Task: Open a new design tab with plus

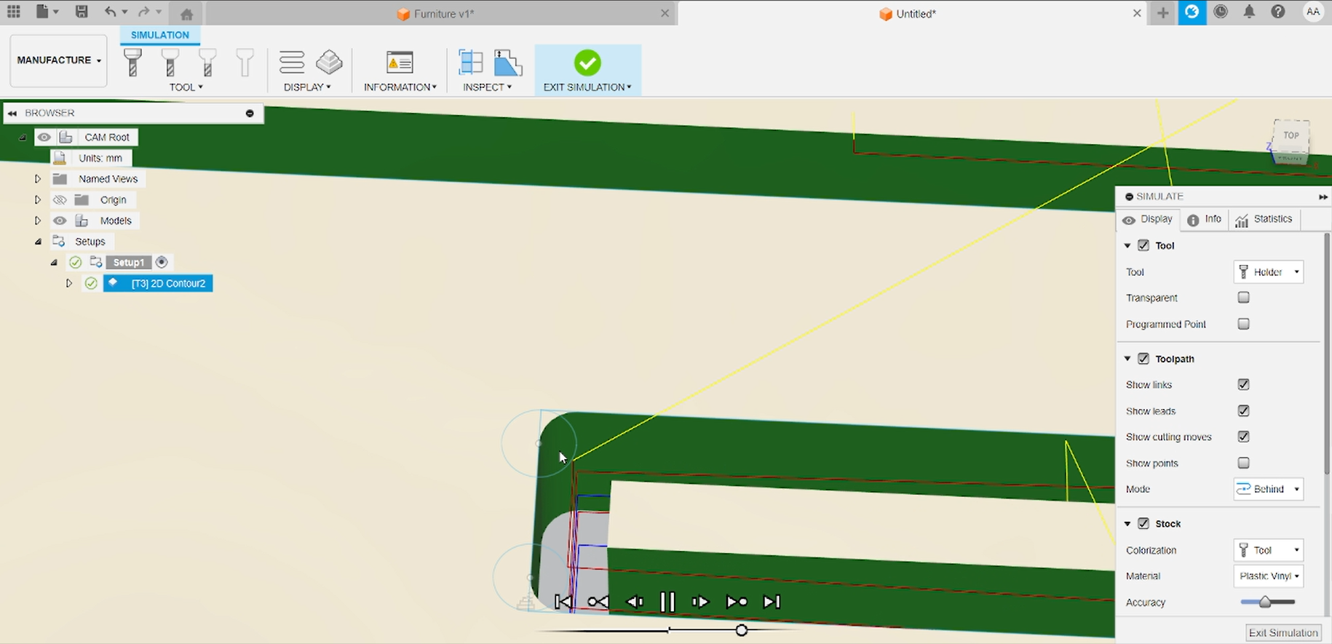Action: tap(1163, 13)
